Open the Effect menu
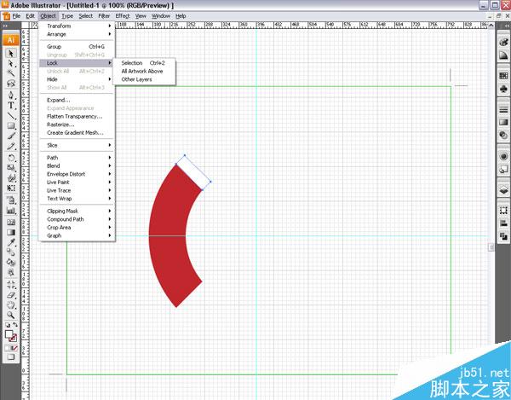Image resolution: width=511 pixels, height=400 pixels. click(123, 15)
